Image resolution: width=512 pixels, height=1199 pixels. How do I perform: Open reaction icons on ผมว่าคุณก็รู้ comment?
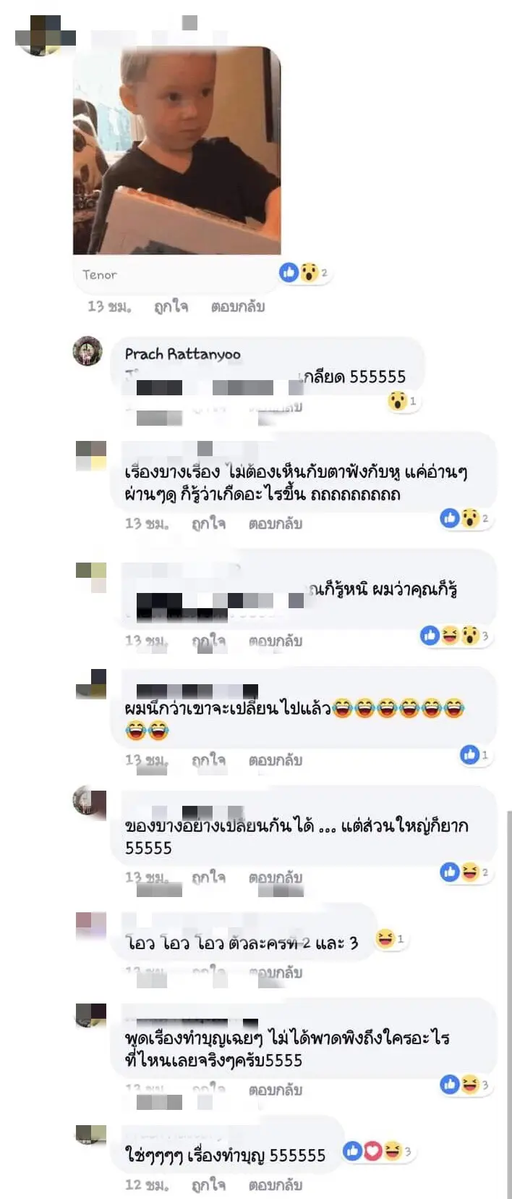coord(456,636)
